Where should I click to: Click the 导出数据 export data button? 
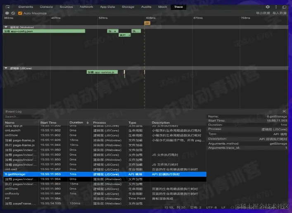(263, 13)
